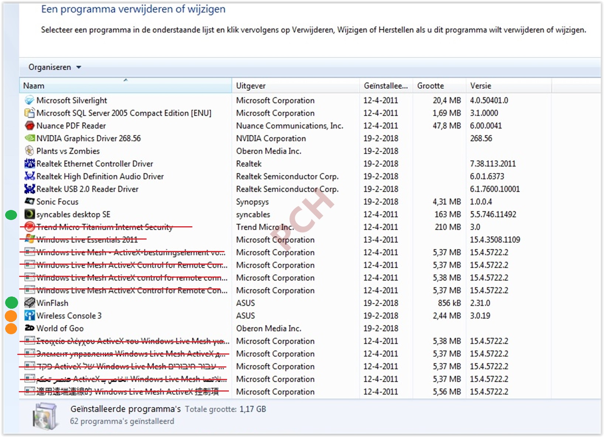Select the Nuance PDF Reader icon
Viewport: 604px width, 437px height.
pyautogui.click(x=30, y=126)
